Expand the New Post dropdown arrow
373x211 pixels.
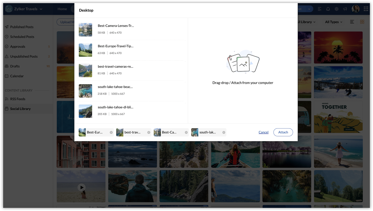[309, 9]
